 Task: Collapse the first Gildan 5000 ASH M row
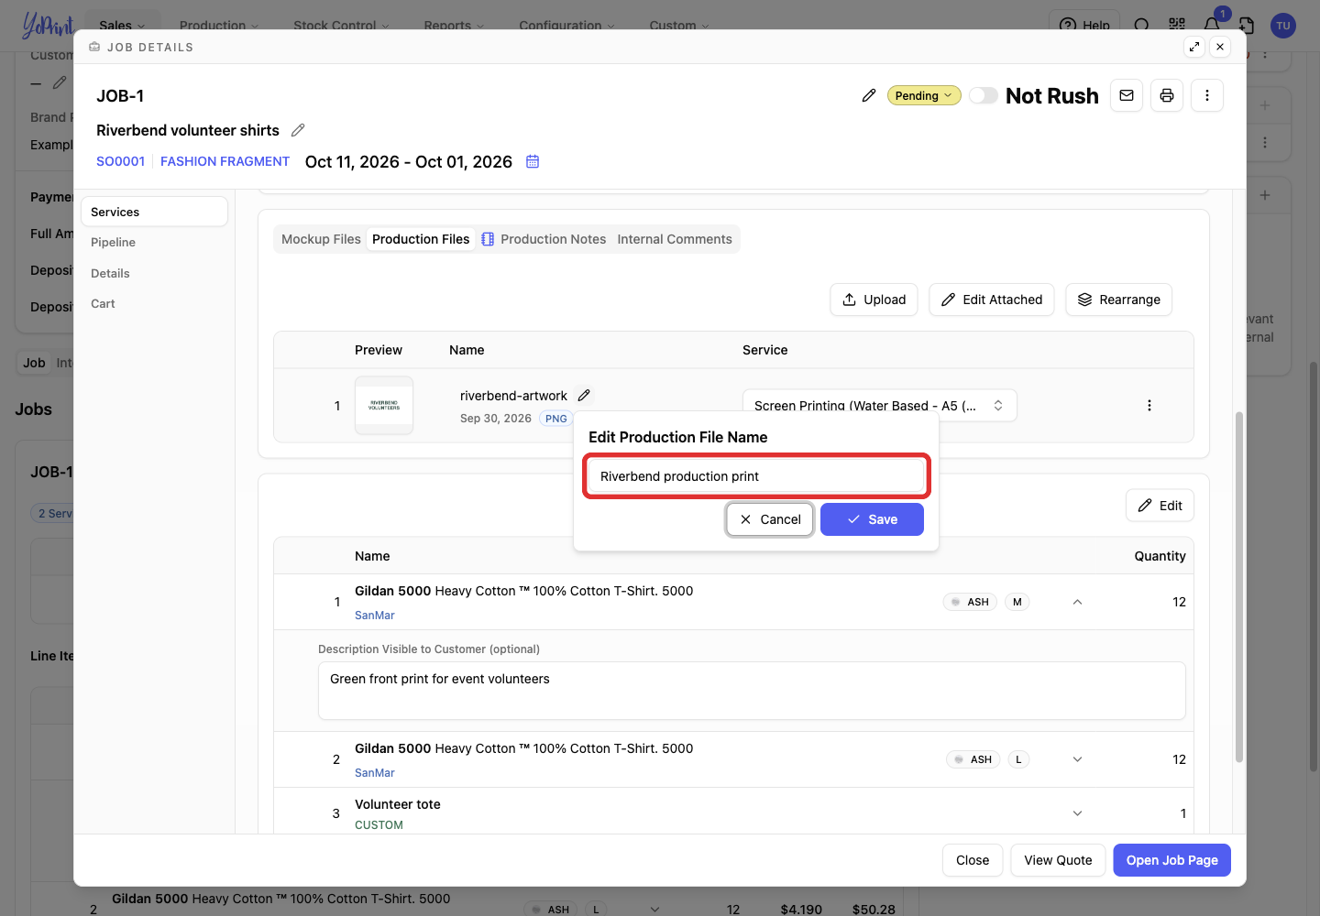click(1078, 602)
